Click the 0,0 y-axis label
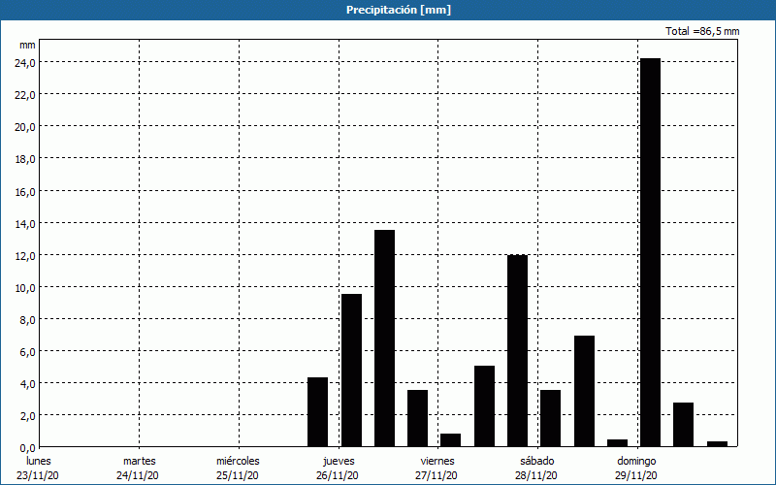The image size is (776, 485). (27, 448)
